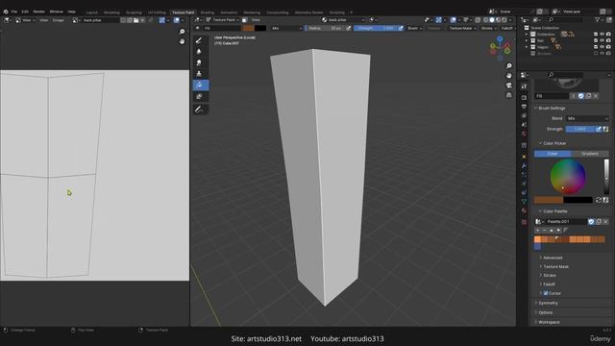Click the 3D viewport pan hand icon

pos(508,75)
